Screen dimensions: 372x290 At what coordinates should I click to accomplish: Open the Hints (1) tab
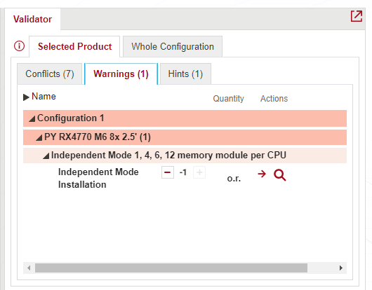coord(185,74)
